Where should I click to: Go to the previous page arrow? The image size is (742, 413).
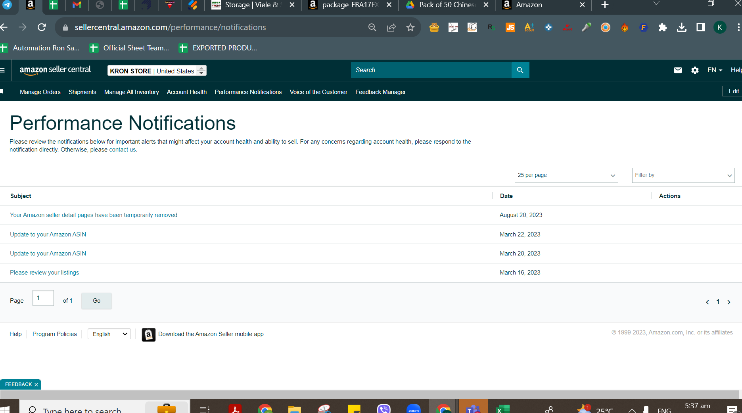click(x=707, y=302)
